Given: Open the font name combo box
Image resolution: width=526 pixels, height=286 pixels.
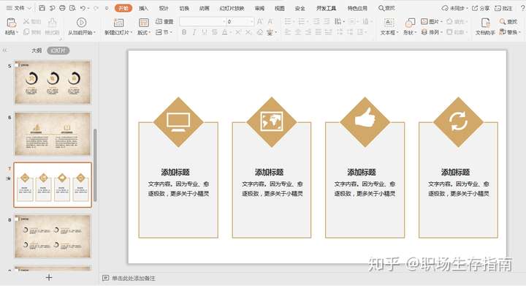Looking at the screenshot, I should [x=203, y=21].
